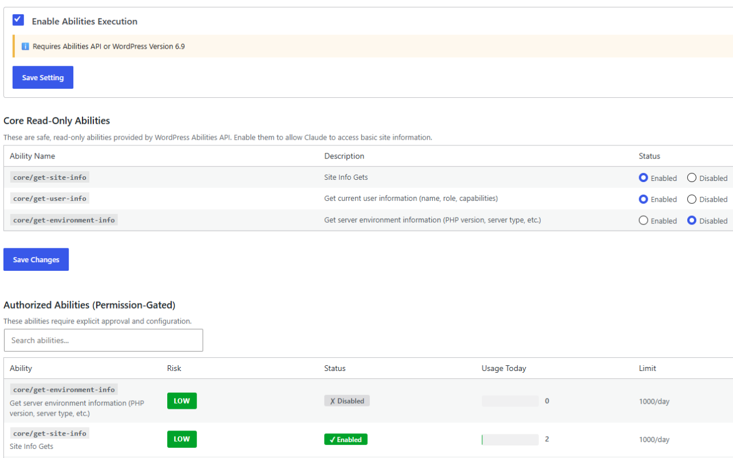Click the green checkmark Enabled status badge
The height and width of the screenshot is (458, 733).
[x=345, y=439]
